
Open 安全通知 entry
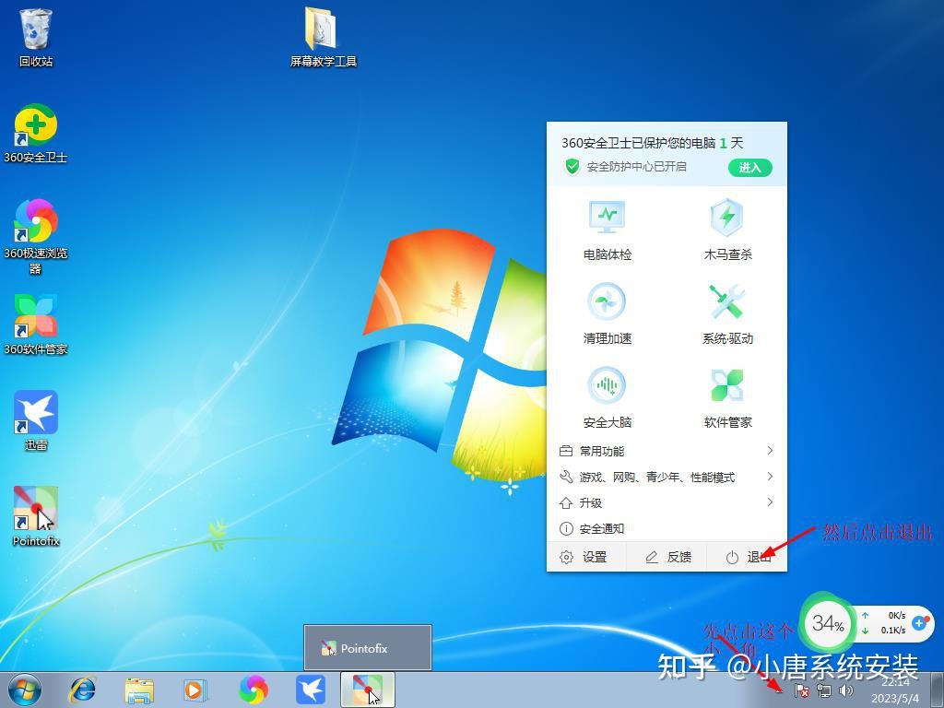click(667, 528)
